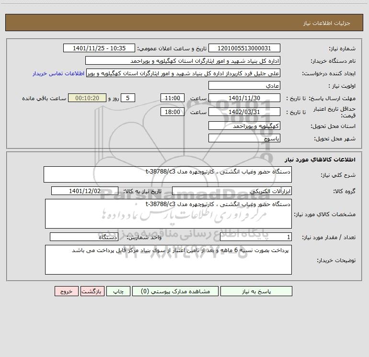
Task: Open اطلاعات تماس خریدار link
Action: pos(58,73)
